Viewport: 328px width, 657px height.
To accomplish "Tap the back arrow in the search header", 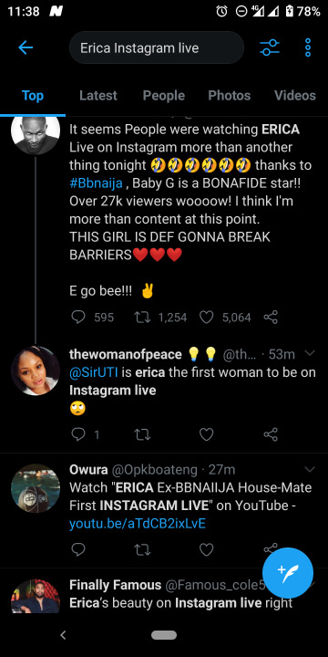I will pyautogui.click(x=26, y=47).
